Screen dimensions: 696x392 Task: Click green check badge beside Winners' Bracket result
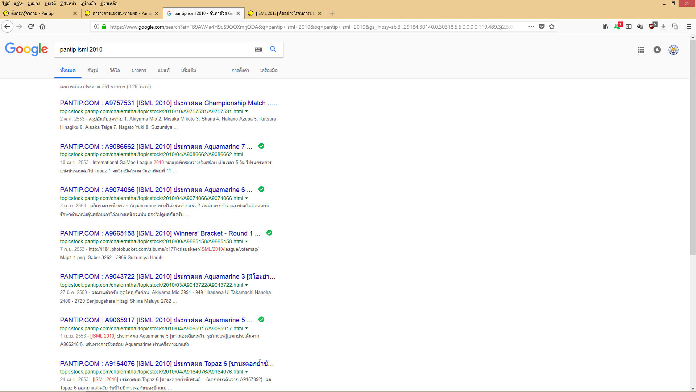(x=269, y=233)
